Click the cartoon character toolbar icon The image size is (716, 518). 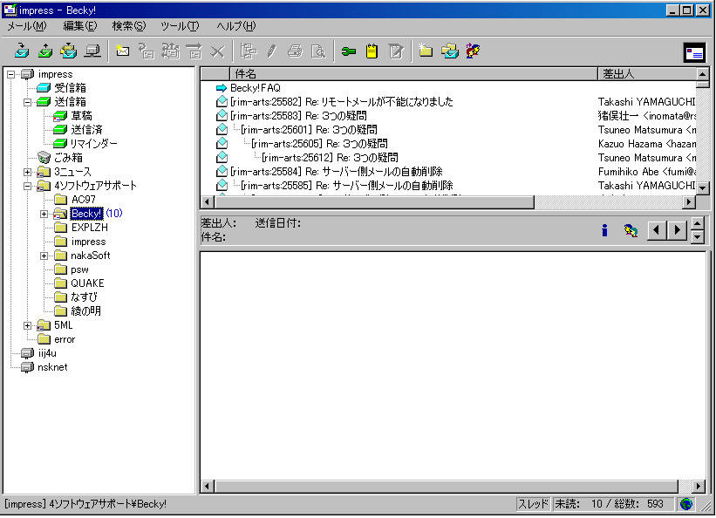tap(473, 51)
